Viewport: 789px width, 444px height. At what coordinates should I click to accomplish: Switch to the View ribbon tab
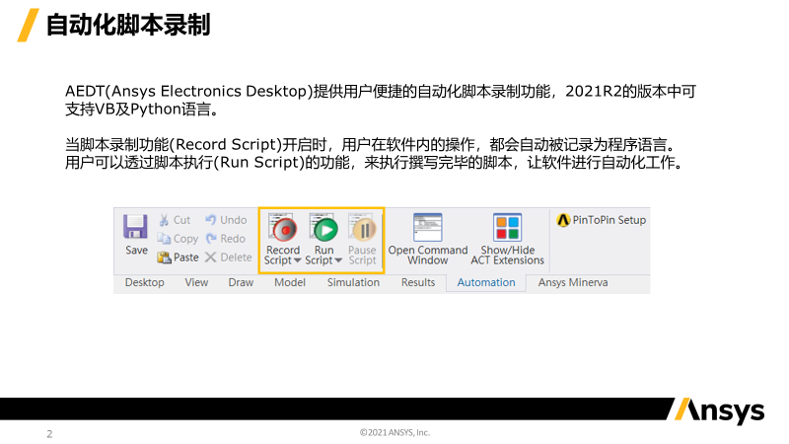[196, 283]
